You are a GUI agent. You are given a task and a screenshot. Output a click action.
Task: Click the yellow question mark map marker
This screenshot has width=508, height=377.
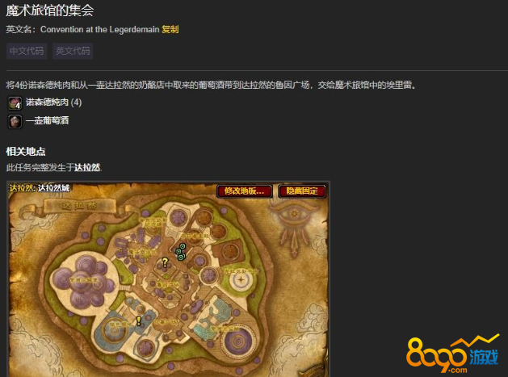(165, 262)
